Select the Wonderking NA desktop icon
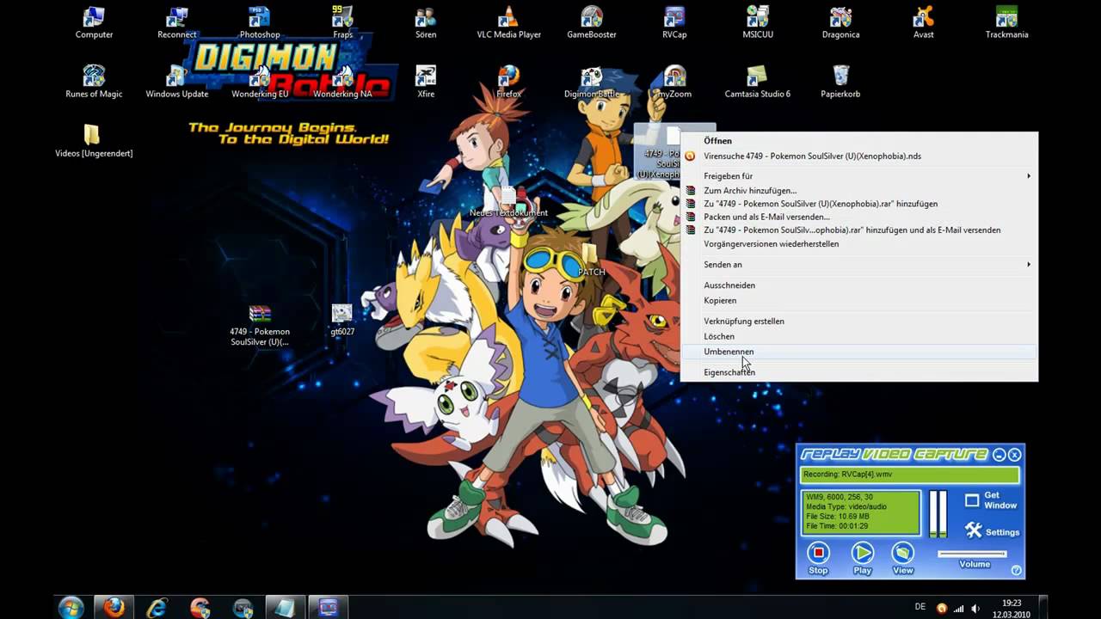 coord(343,82)
